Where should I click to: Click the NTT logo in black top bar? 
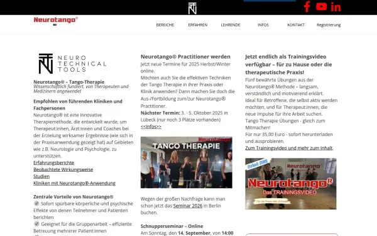192,8
